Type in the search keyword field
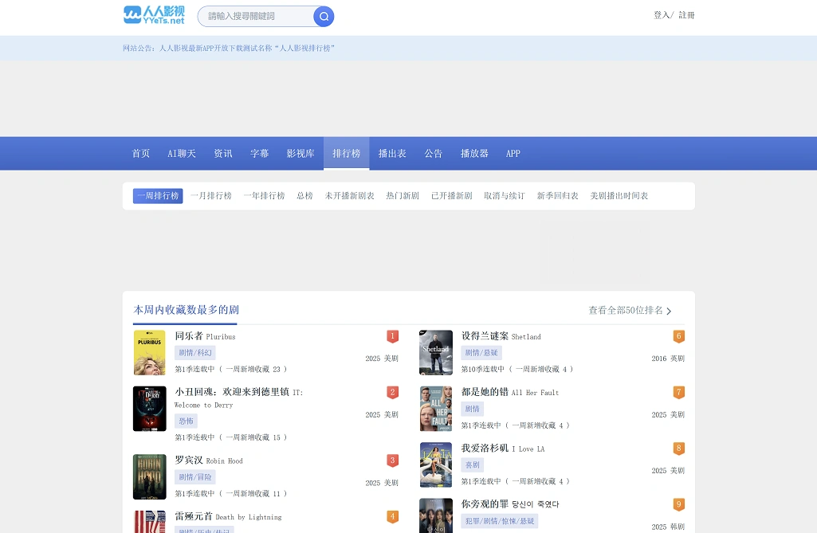The height and width of the screenshot is (533, 817). [x=257, y=16]
